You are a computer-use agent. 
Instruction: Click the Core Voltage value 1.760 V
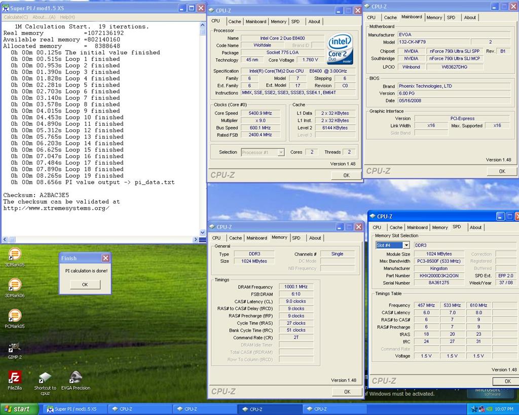[310, 60]
